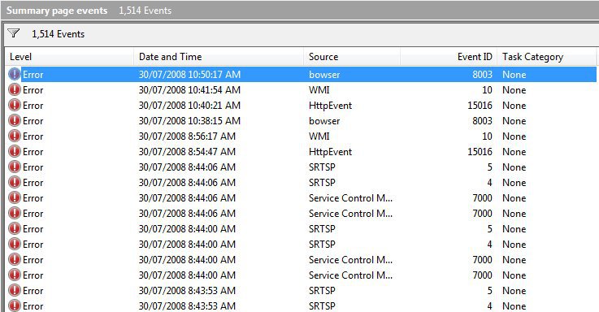Screen dimensions: 599x312
Task: Click 'Error' level text in HttpEvent 8:54:47 row
Action: pyautogui.click(x=33, y=152)
